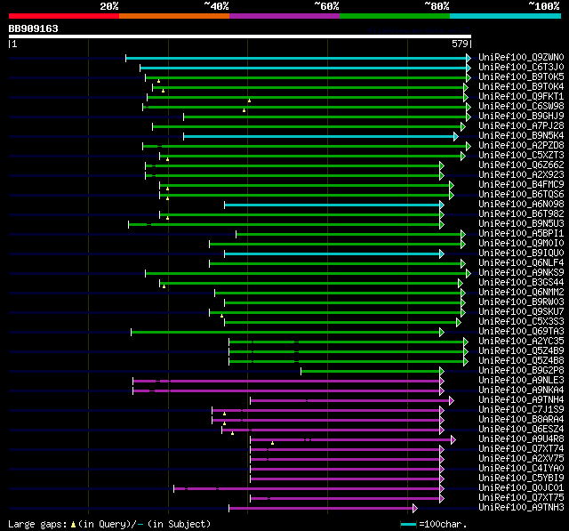Select the UniRef100_C5X3S3 label
The height and width of the screenshot is (531, 569).
pyautogui.click(x=521, y=322)
